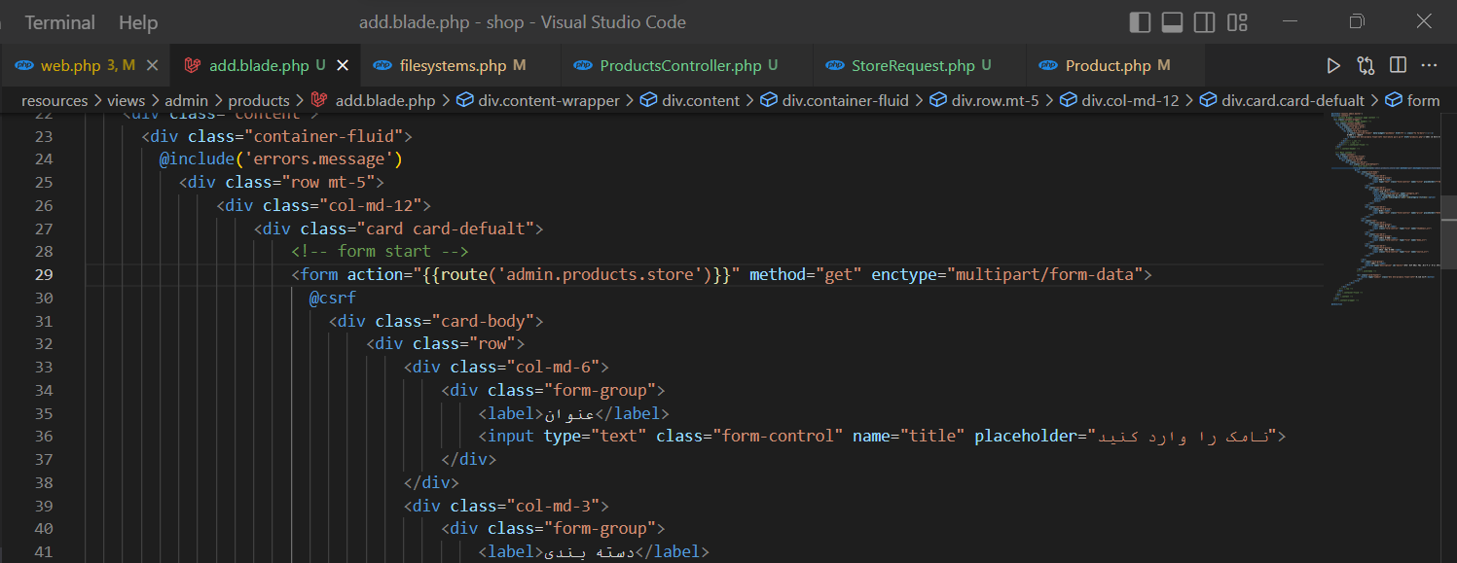Open the changes compare icon

1366,66
